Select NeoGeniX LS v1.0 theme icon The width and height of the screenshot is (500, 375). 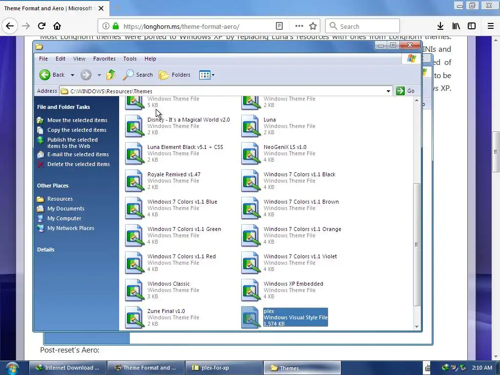click(x=250, y=154)
